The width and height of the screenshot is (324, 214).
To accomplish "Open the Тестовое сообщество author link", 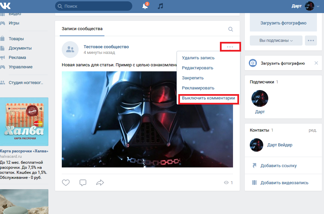I will (106, 47).
